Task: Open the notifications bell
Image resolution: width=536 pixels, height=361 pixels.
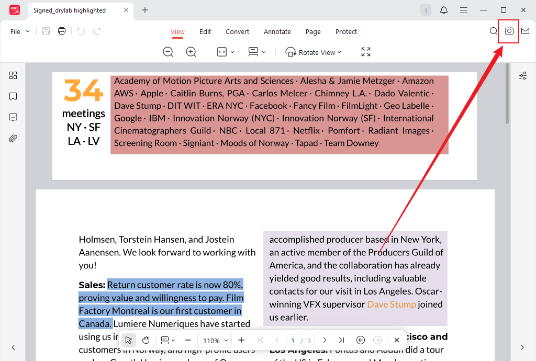Action: click(443, 10)
